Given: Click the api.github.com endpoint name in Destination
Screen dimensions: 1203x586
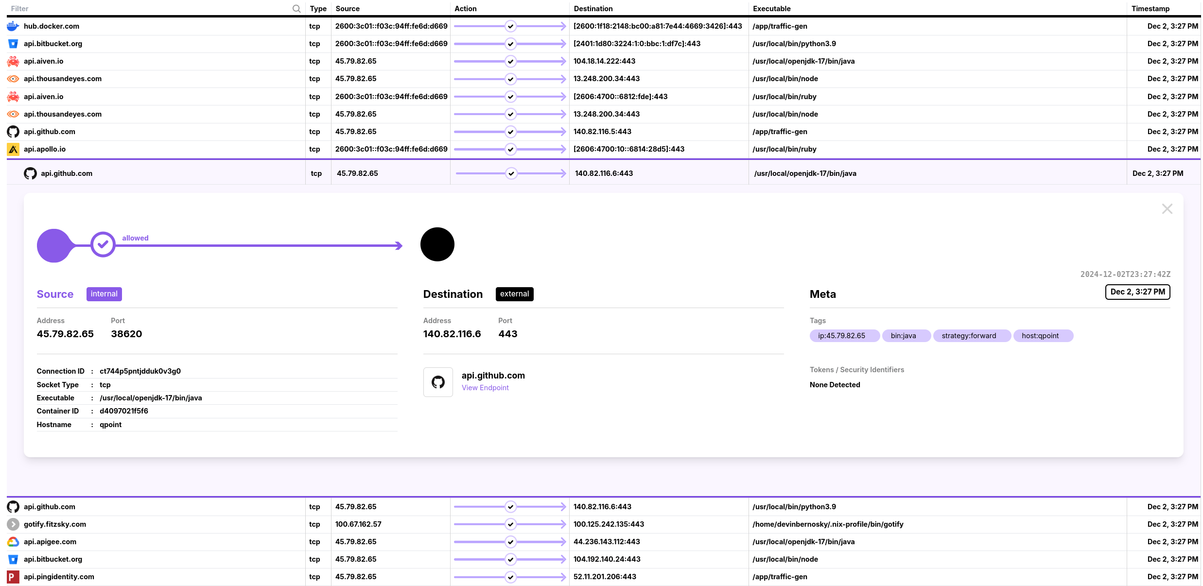Looking at the screenshot, I should coord(493,376).
